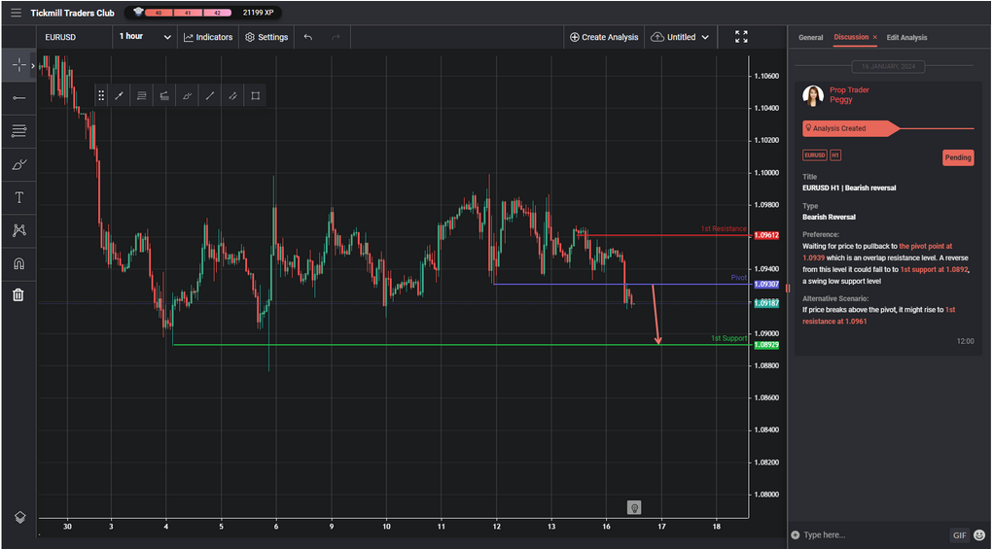Click the 1st Resistance line label
Viewport: 993px width, 549px height.
tap(724, 228)
